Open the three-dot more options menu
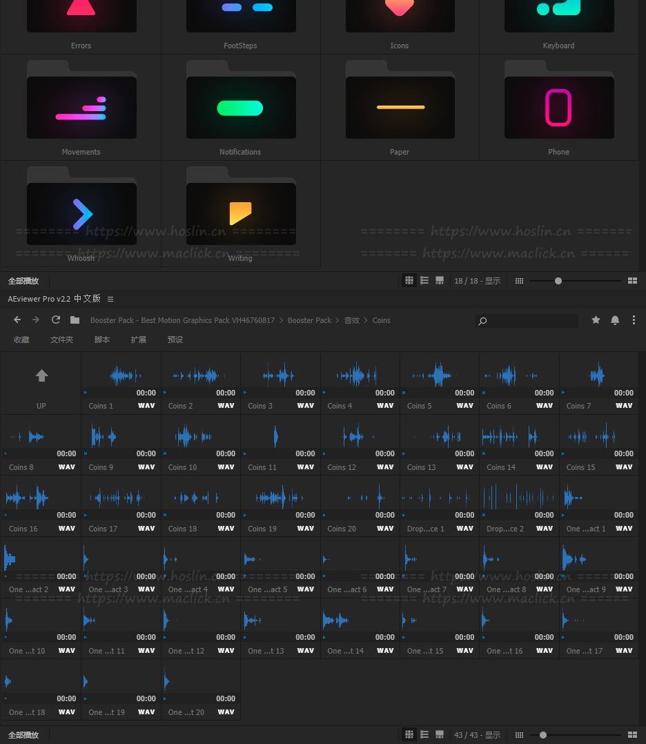Image resolution: width=646 pixels, height=744 pixels. (x=634, y=320)
